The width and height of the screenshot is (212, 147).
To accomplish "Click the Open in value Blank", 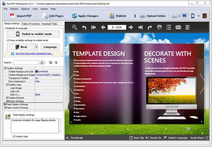I will [38, 95].
